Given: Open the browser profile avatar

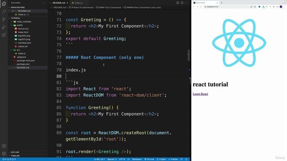Looking at the screenshot, I should point(281,7).
